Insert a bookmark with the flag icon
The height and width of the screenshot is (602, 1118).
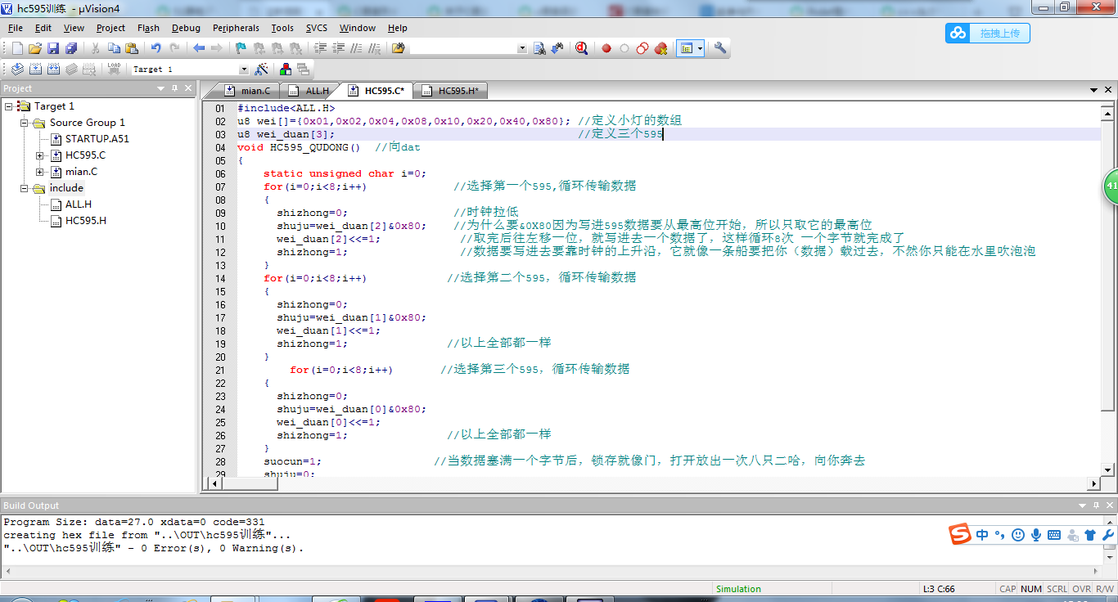tap(241, 48)
